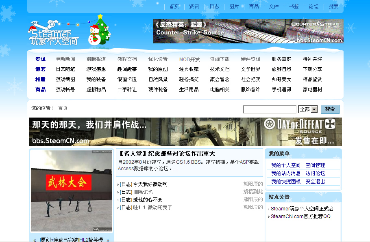The width and height of the screenshot is (370, 242).
Task: Open the 漫画卡通 album category
Action: 127,79
